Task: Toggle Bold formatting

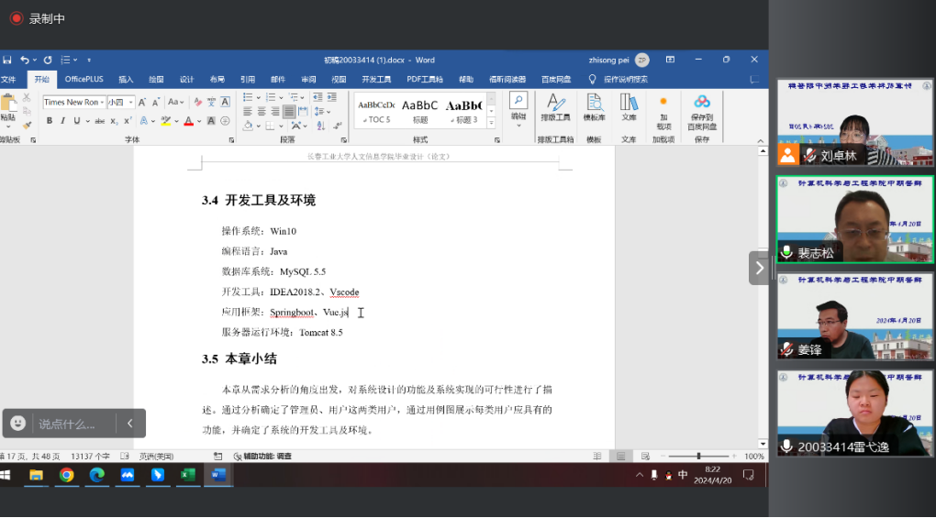Action: tap(50, 121)
